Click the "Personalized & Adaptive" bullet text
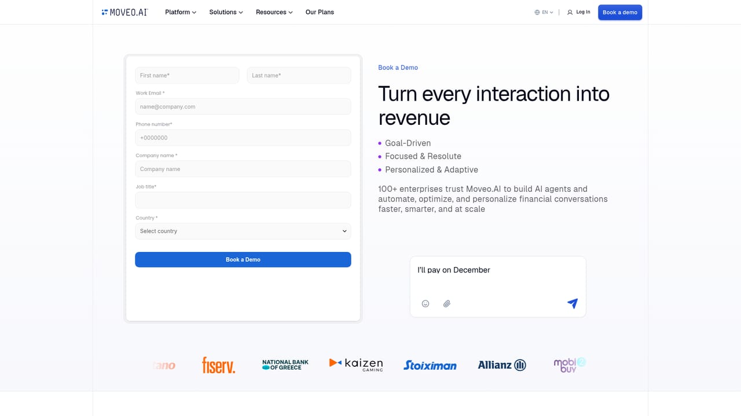This screenshot has width=741, height=416. (x=432, y=170)
